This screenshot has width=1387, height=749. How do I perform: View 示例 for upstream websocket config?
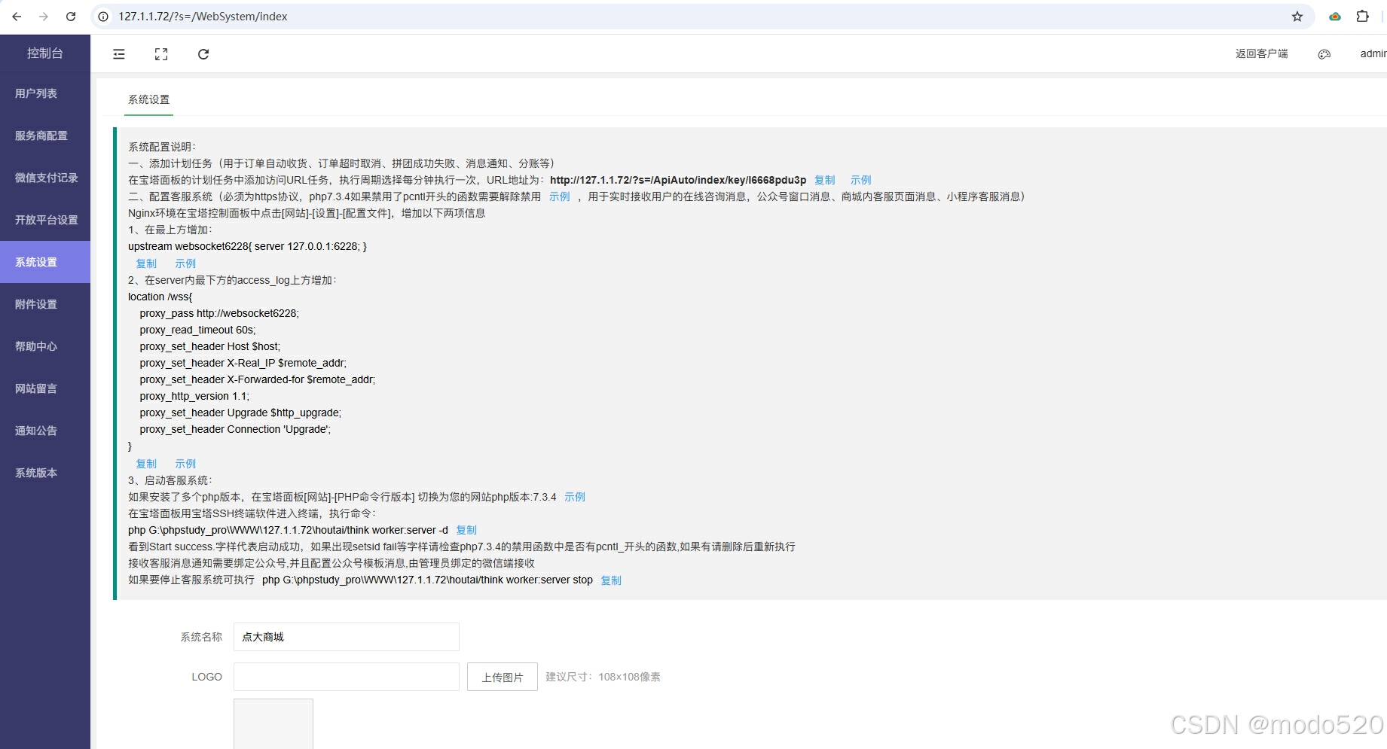185,263
